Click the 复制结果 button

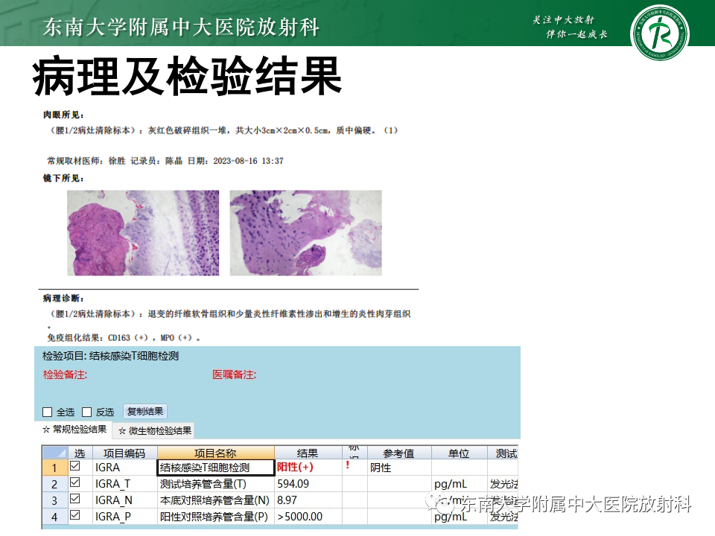click(145, 412)
